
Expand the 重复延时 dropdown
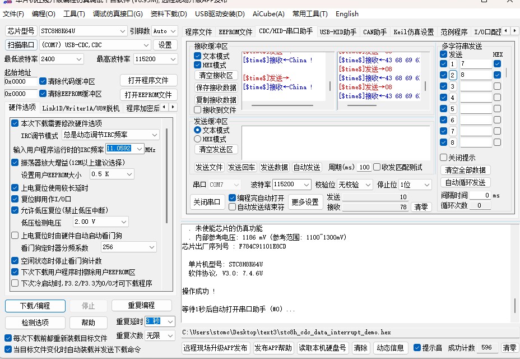[x=170, y=321]
